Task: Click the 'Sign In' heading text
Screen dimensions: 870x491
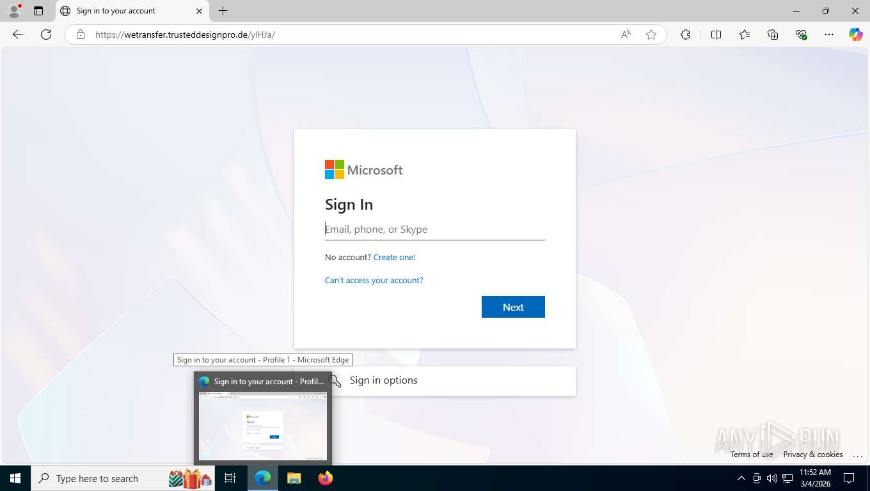Action: [349, 205]
